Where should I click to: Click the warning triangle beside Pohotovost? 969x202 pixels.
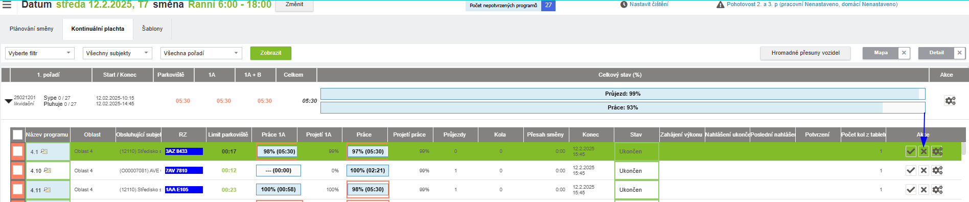[x=720, y=5]
